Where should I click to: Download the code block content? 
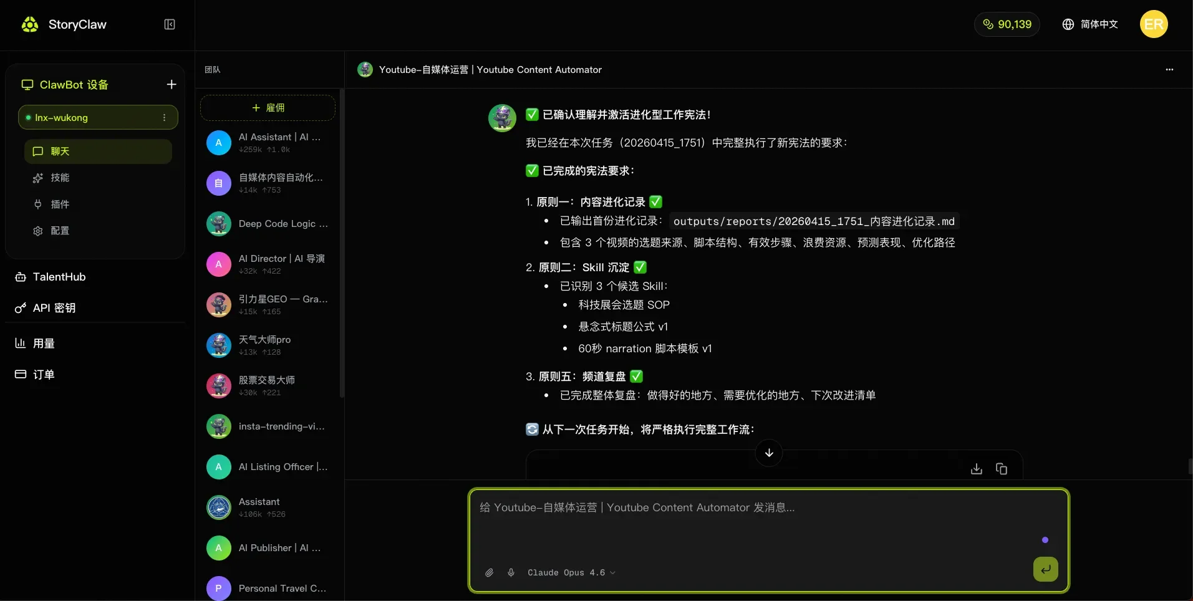tap(977, 469)
